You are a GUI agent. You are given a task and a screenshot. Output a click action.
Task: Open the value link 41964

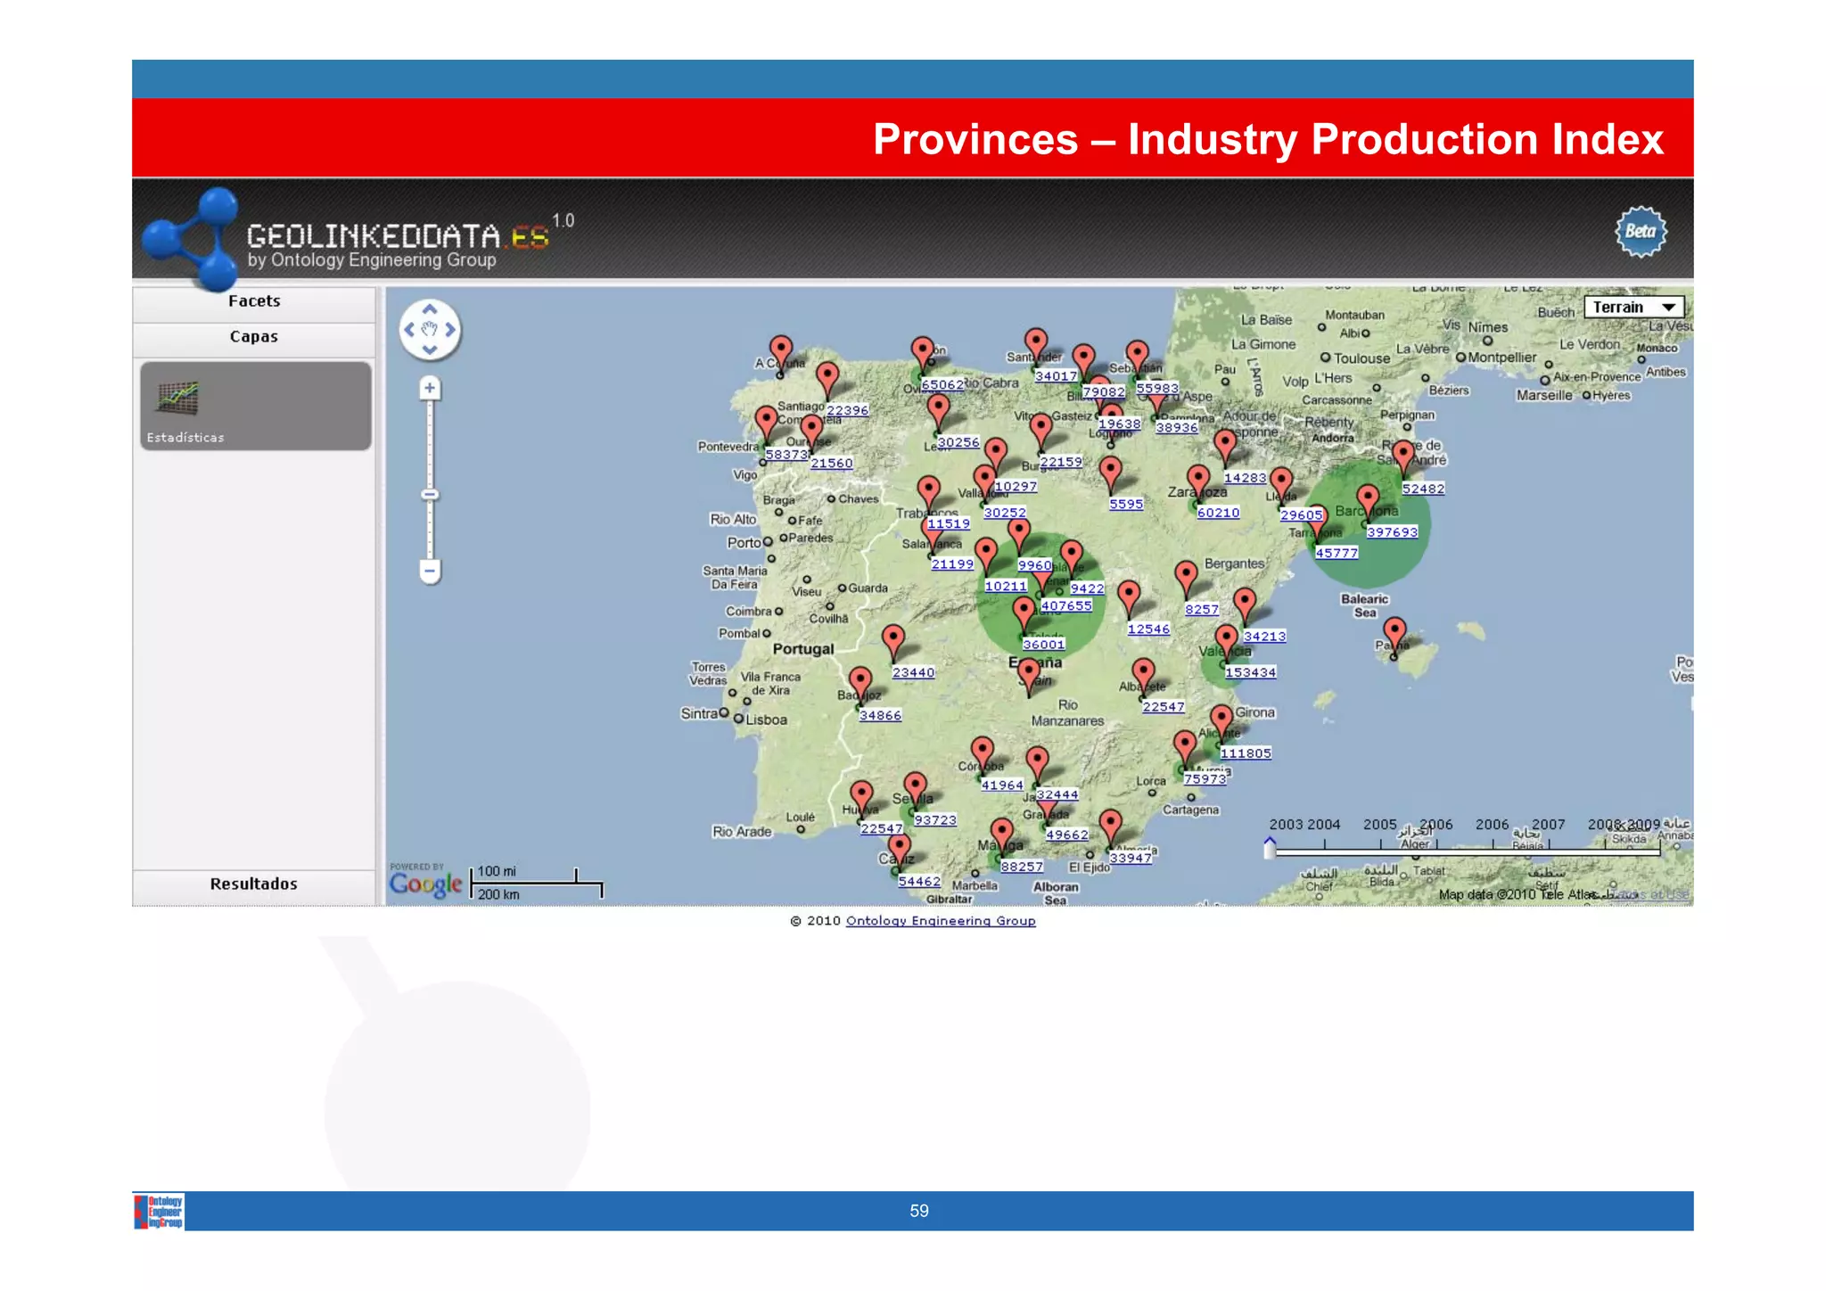click(1002, 785)
